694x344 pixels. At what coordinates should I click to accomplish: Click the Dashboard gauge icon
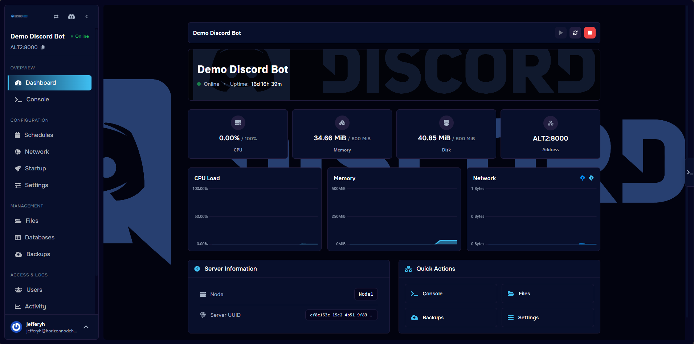[18, 83]
